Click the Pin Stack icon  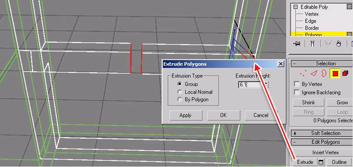click(x=297, y=43)
